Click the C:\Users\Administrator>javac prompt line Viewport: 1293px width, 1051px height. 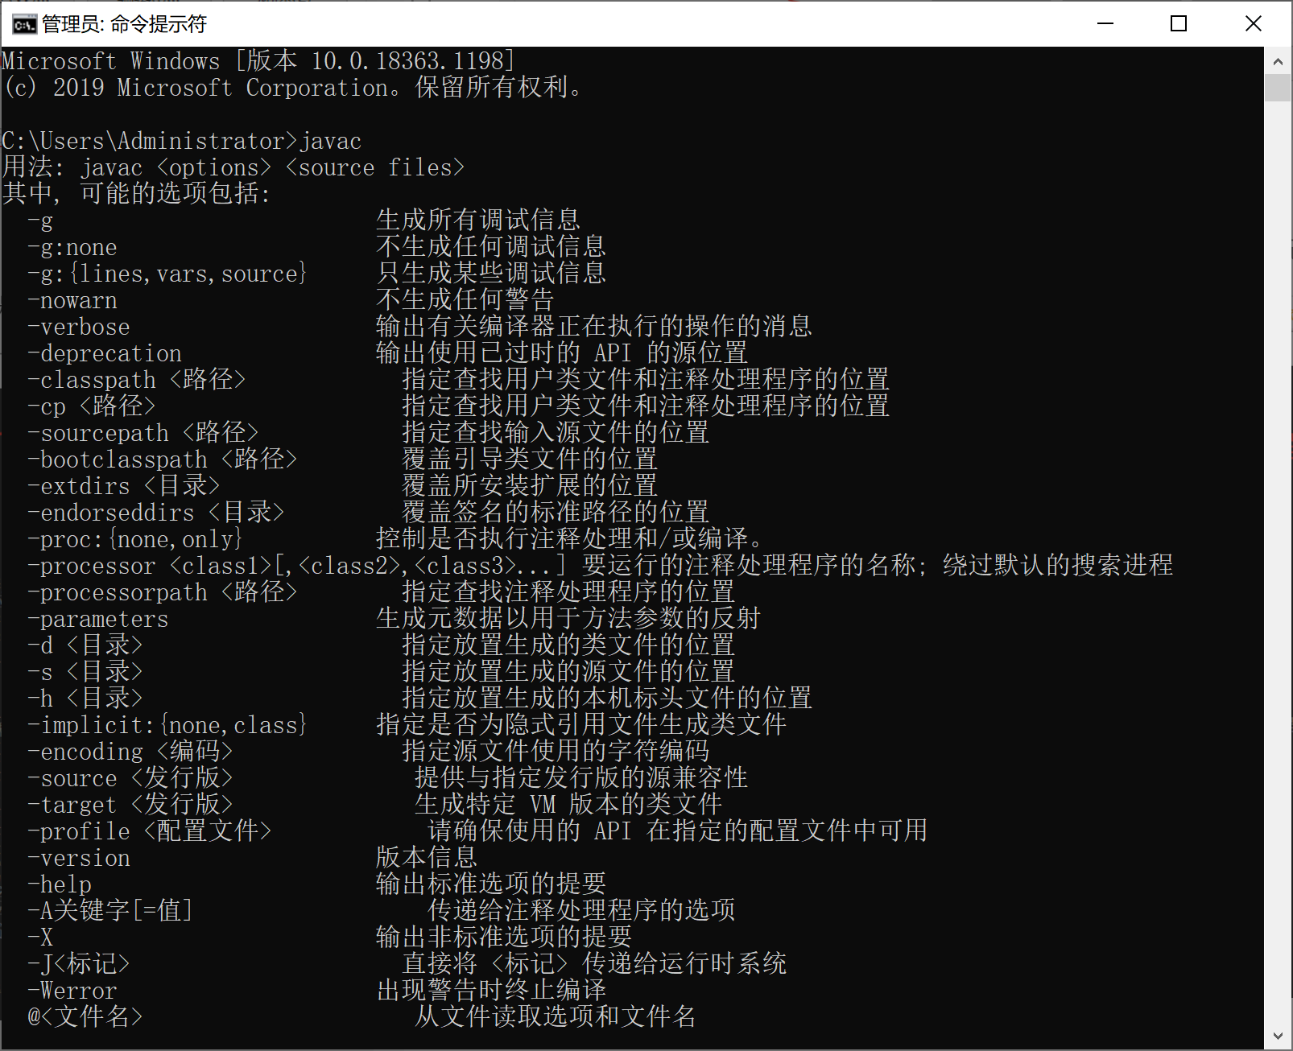(x=182, y=141)
